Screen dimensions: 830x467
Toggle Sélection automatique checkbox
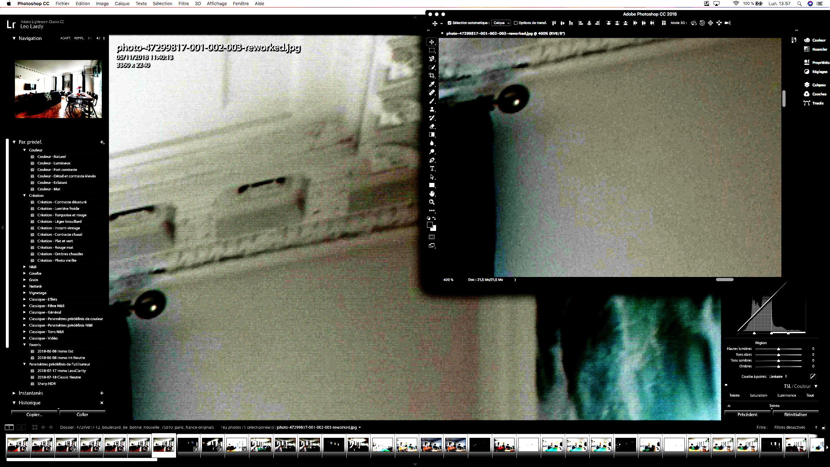pyautogui.click(x=449, y=23)
